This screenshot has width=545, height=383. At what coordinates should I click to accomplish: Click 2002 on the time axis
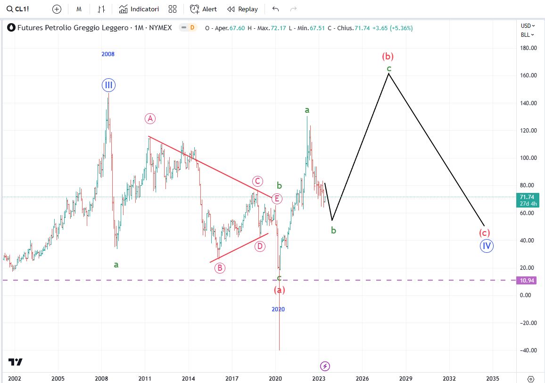point(14,378)
